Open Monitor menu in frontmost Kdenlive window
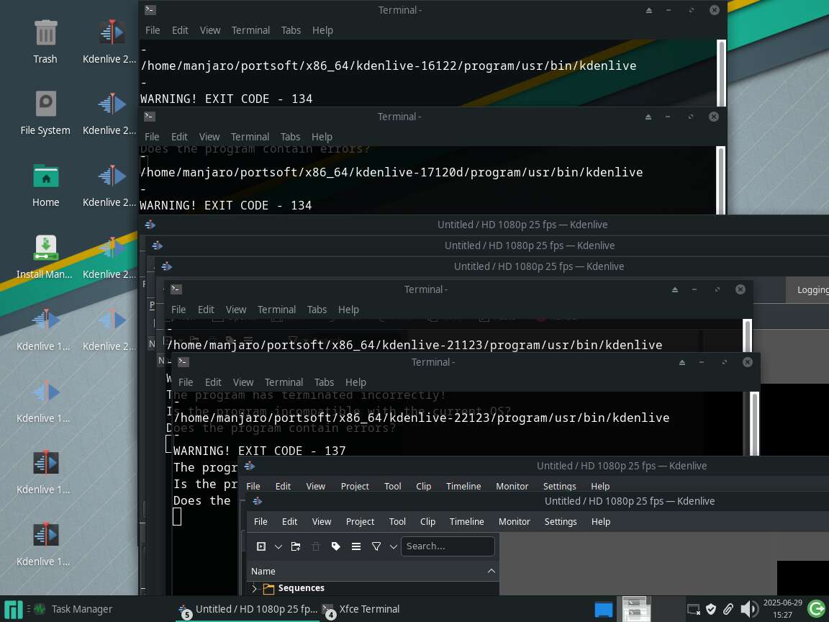Image resolution: width=829 pixels, height=622 pixels. pos(514,521)
